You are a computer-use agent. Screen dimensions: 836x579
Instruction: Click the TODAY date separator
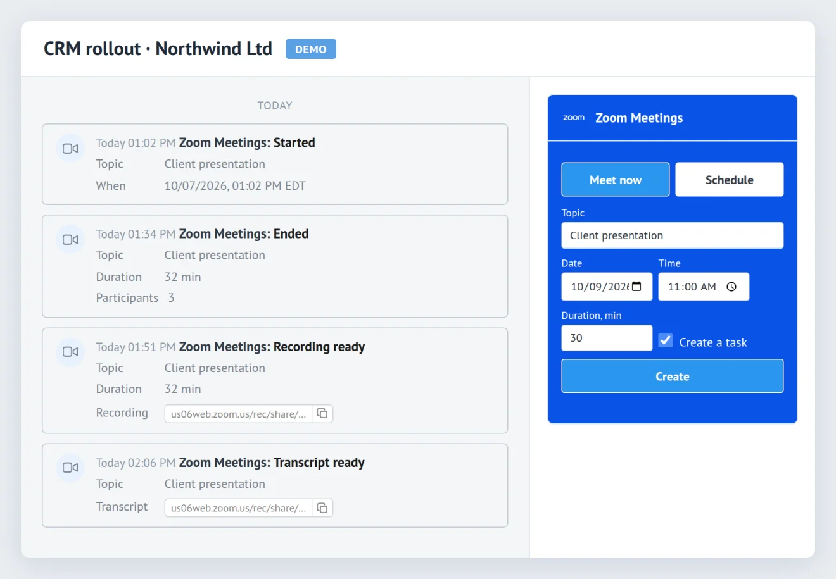(275, 106)
